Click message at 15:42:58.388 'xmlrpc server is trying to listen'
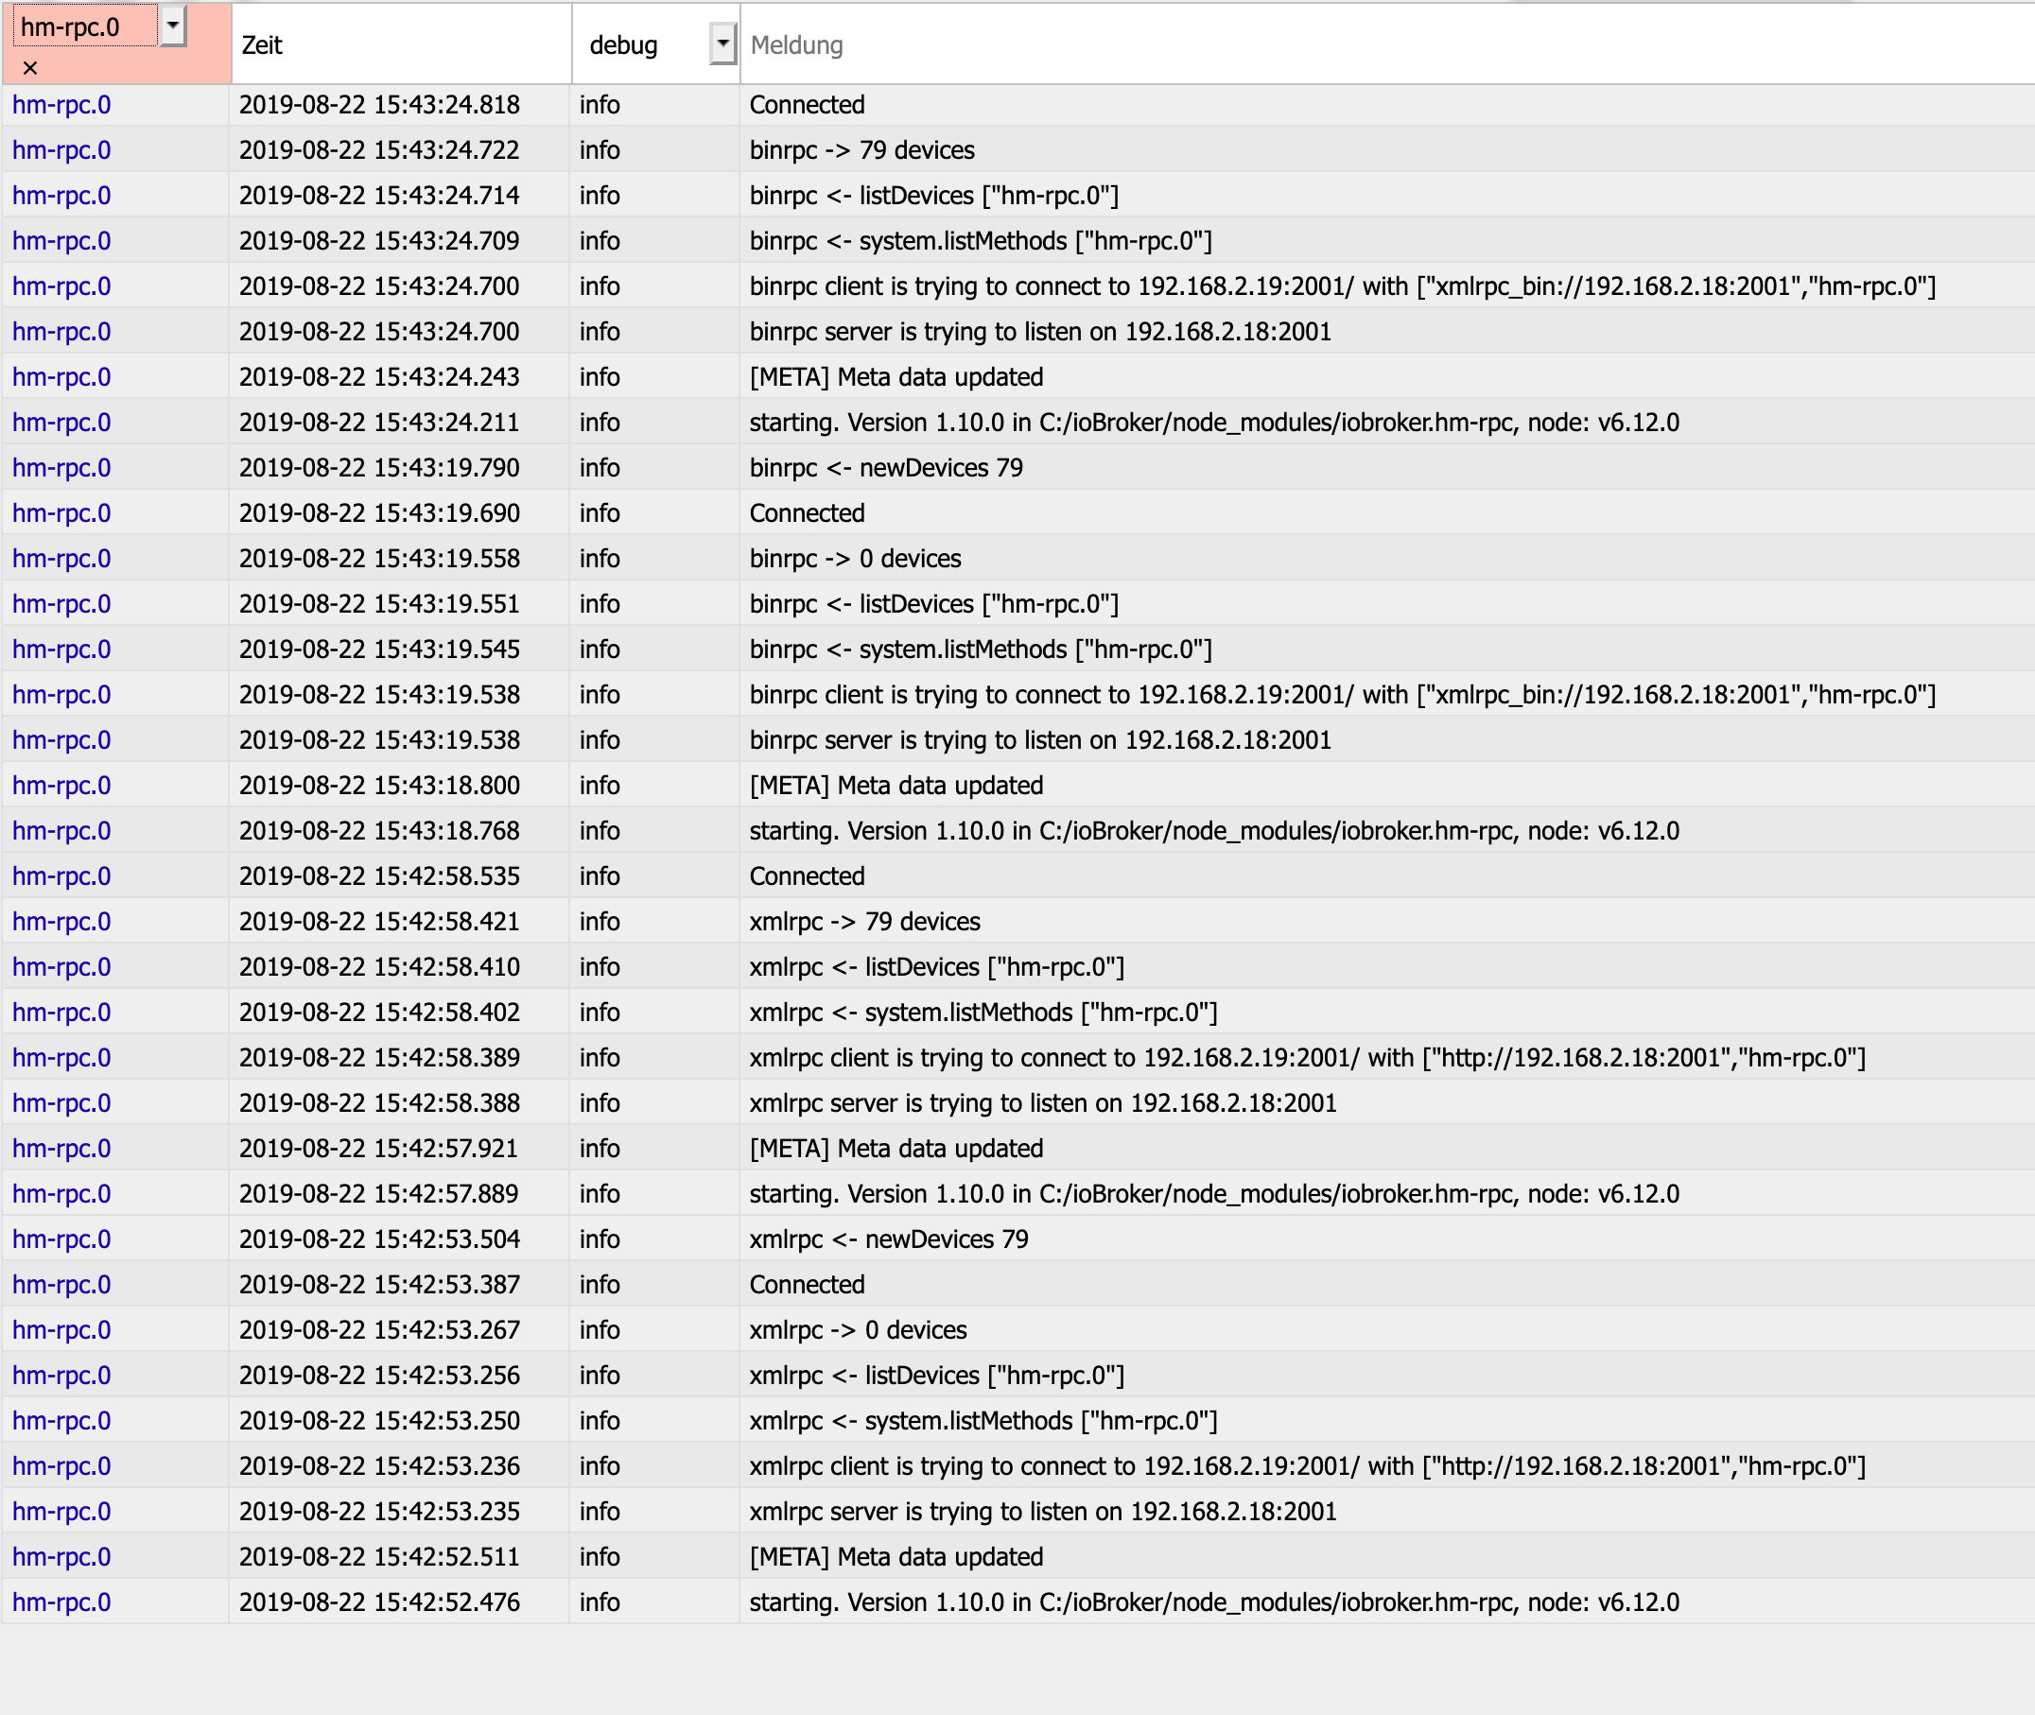The height and width of the screenshot is (1715, 2035). (x=1042, y=1103)
